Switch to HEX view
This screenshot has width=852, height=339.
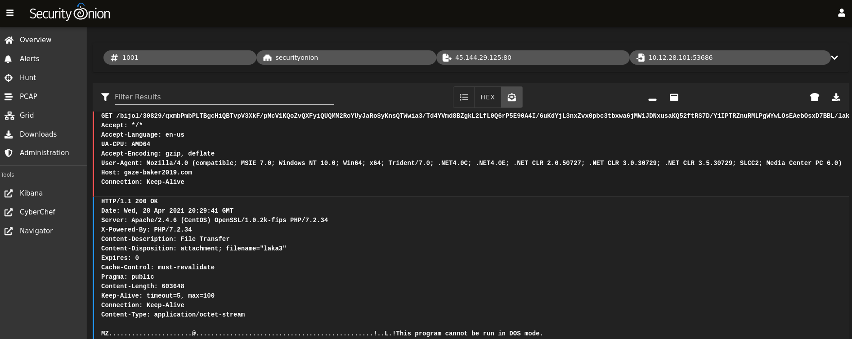pyautogui.click(x=488, y=97)
